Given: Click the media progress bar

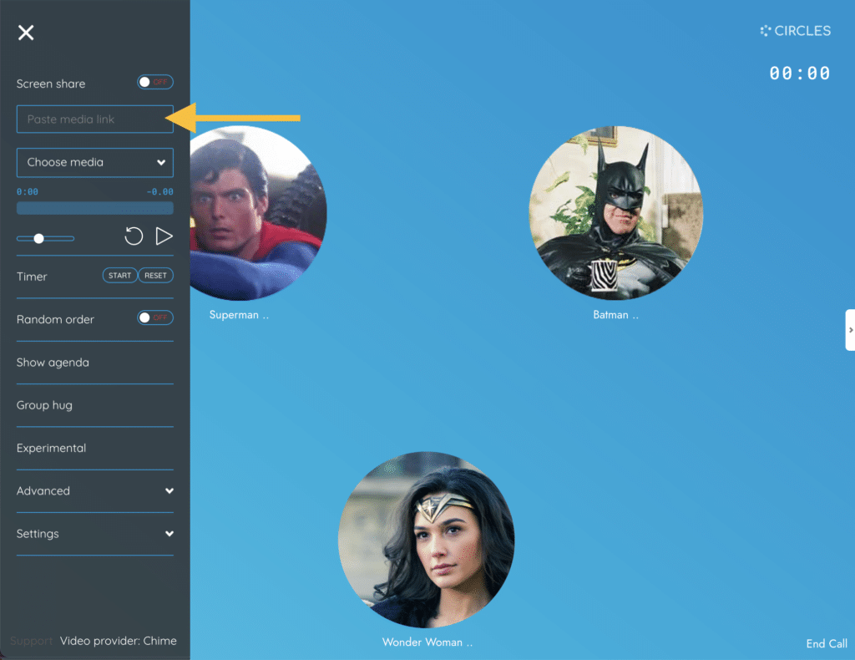Looking at the screenshot, I should tap(95, 208).
